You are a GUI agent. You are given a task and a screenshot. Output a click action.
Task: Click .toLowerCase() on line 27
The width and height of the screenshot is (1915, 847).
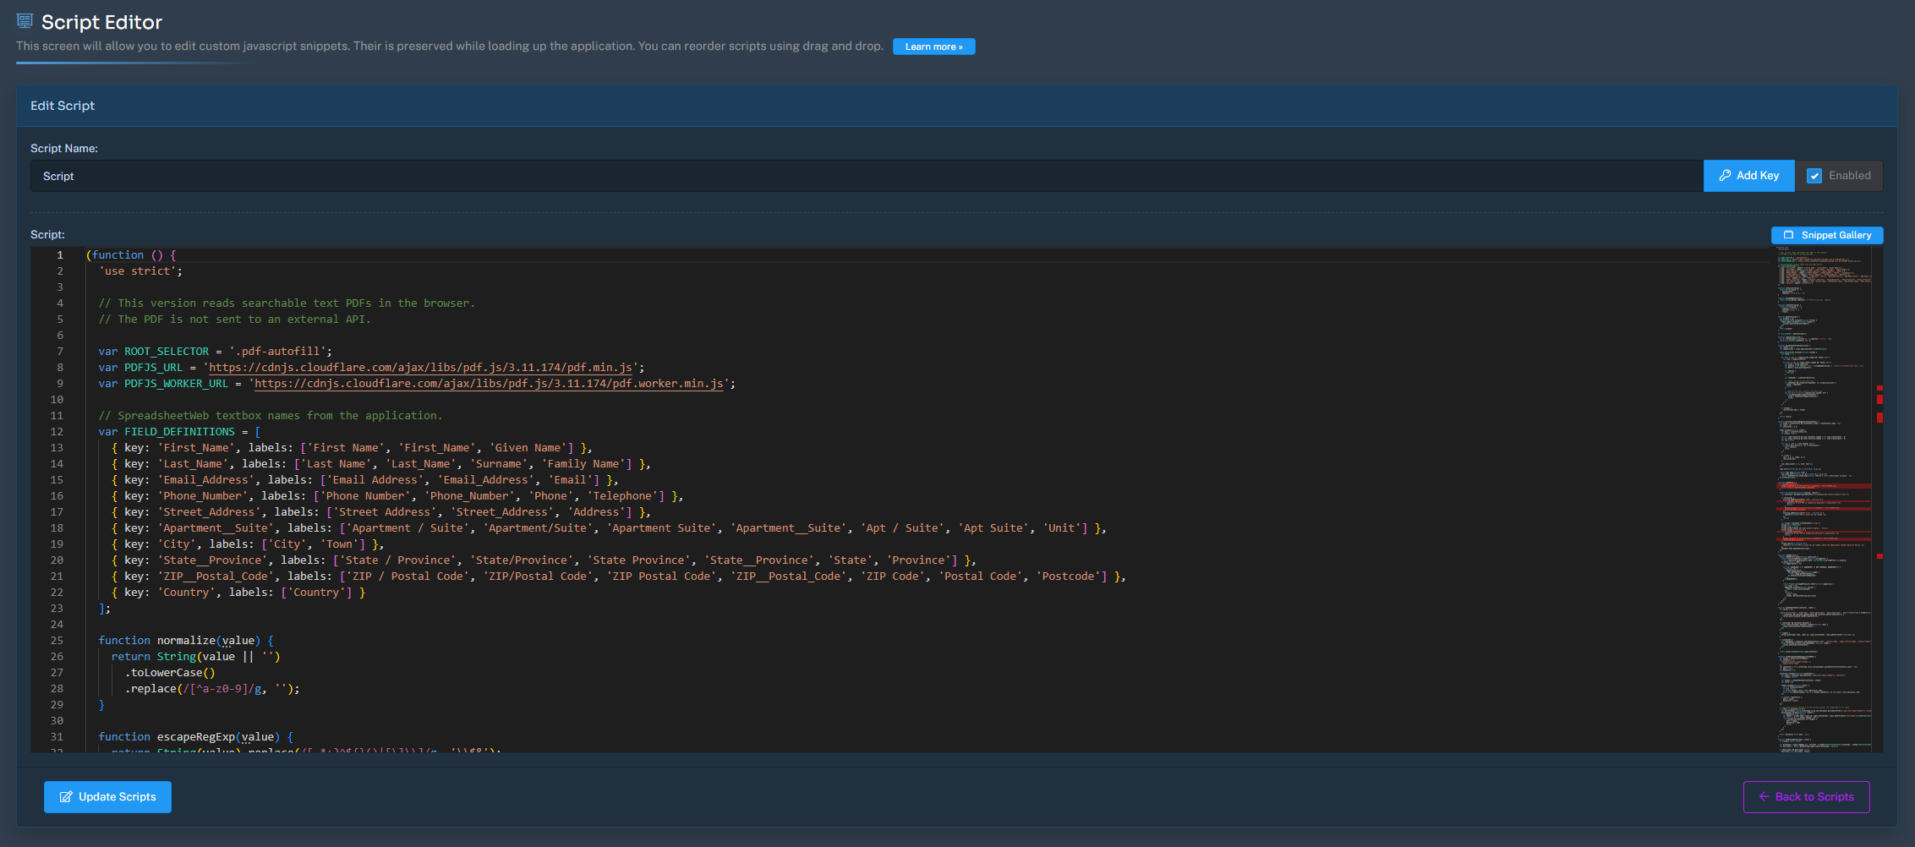click(170, 673)
